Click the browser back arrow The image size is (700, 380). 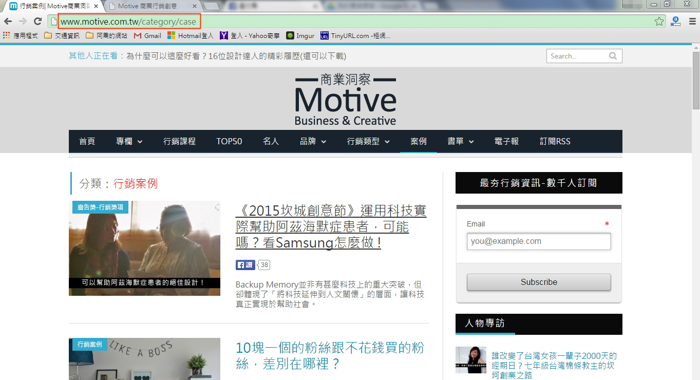tap(8, 21)
